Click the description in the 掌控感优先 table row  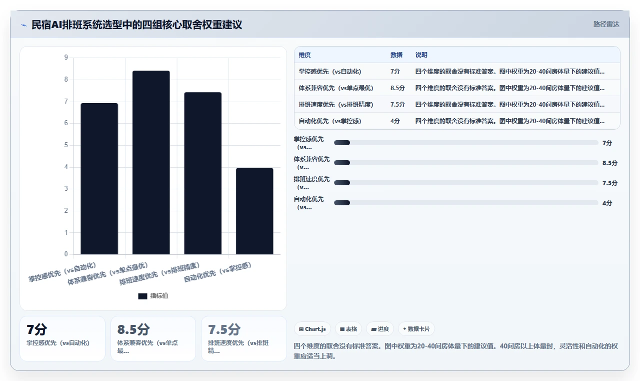(x=510, y=72)
